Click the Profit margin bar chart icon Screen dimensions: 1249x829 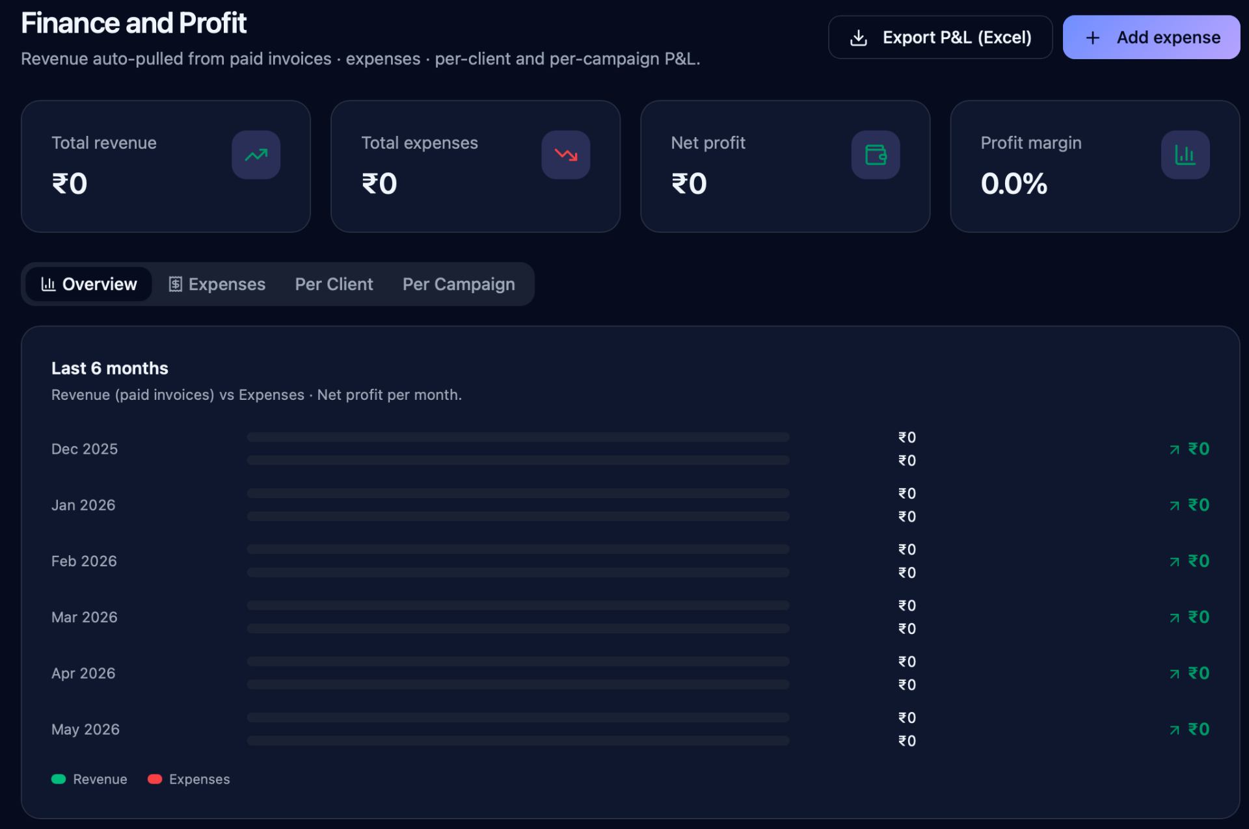(x=1185, y=155)
